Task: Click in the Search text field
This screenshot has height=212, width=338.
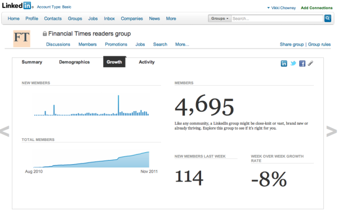Action: point(277,19)
